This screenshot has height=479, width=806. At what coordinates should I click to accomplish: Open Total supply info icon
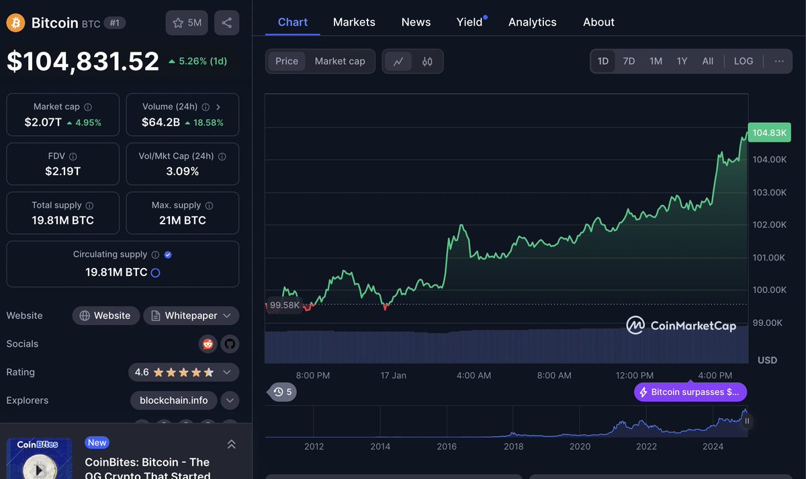click(89, 206)
